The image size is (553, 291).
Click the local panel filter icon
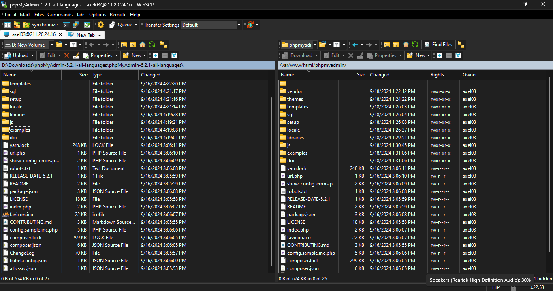click(73, 45)
